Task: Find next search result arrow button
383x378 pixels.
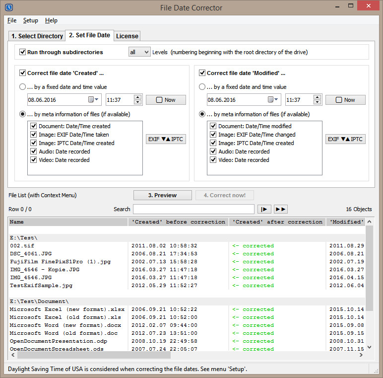Action: 264,209
